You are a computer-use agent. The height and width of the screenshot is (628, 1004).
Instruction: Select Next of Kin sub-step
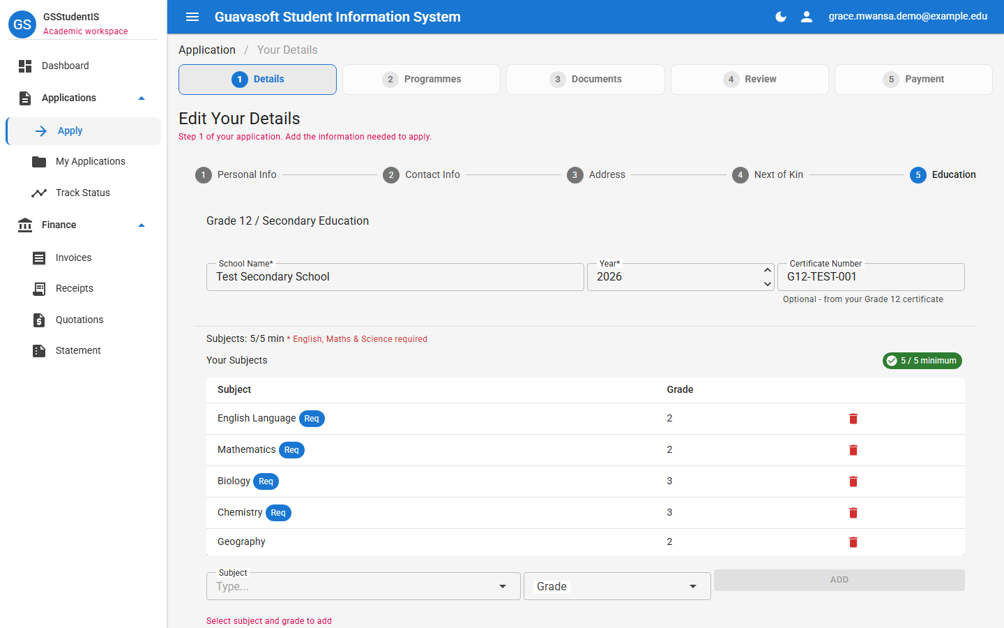[768, 175]
